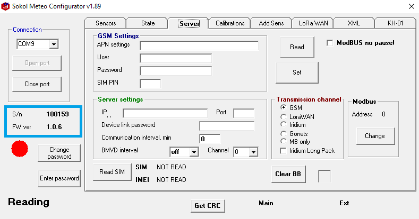Select LoraWAN transmission channel
419x219 pixels.
point(283,116)
